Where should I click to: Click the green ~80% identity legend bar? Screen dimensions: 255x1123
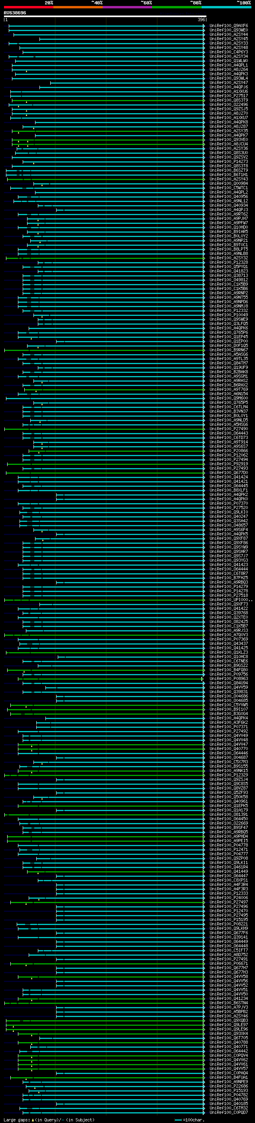click(x=177, y=7)
